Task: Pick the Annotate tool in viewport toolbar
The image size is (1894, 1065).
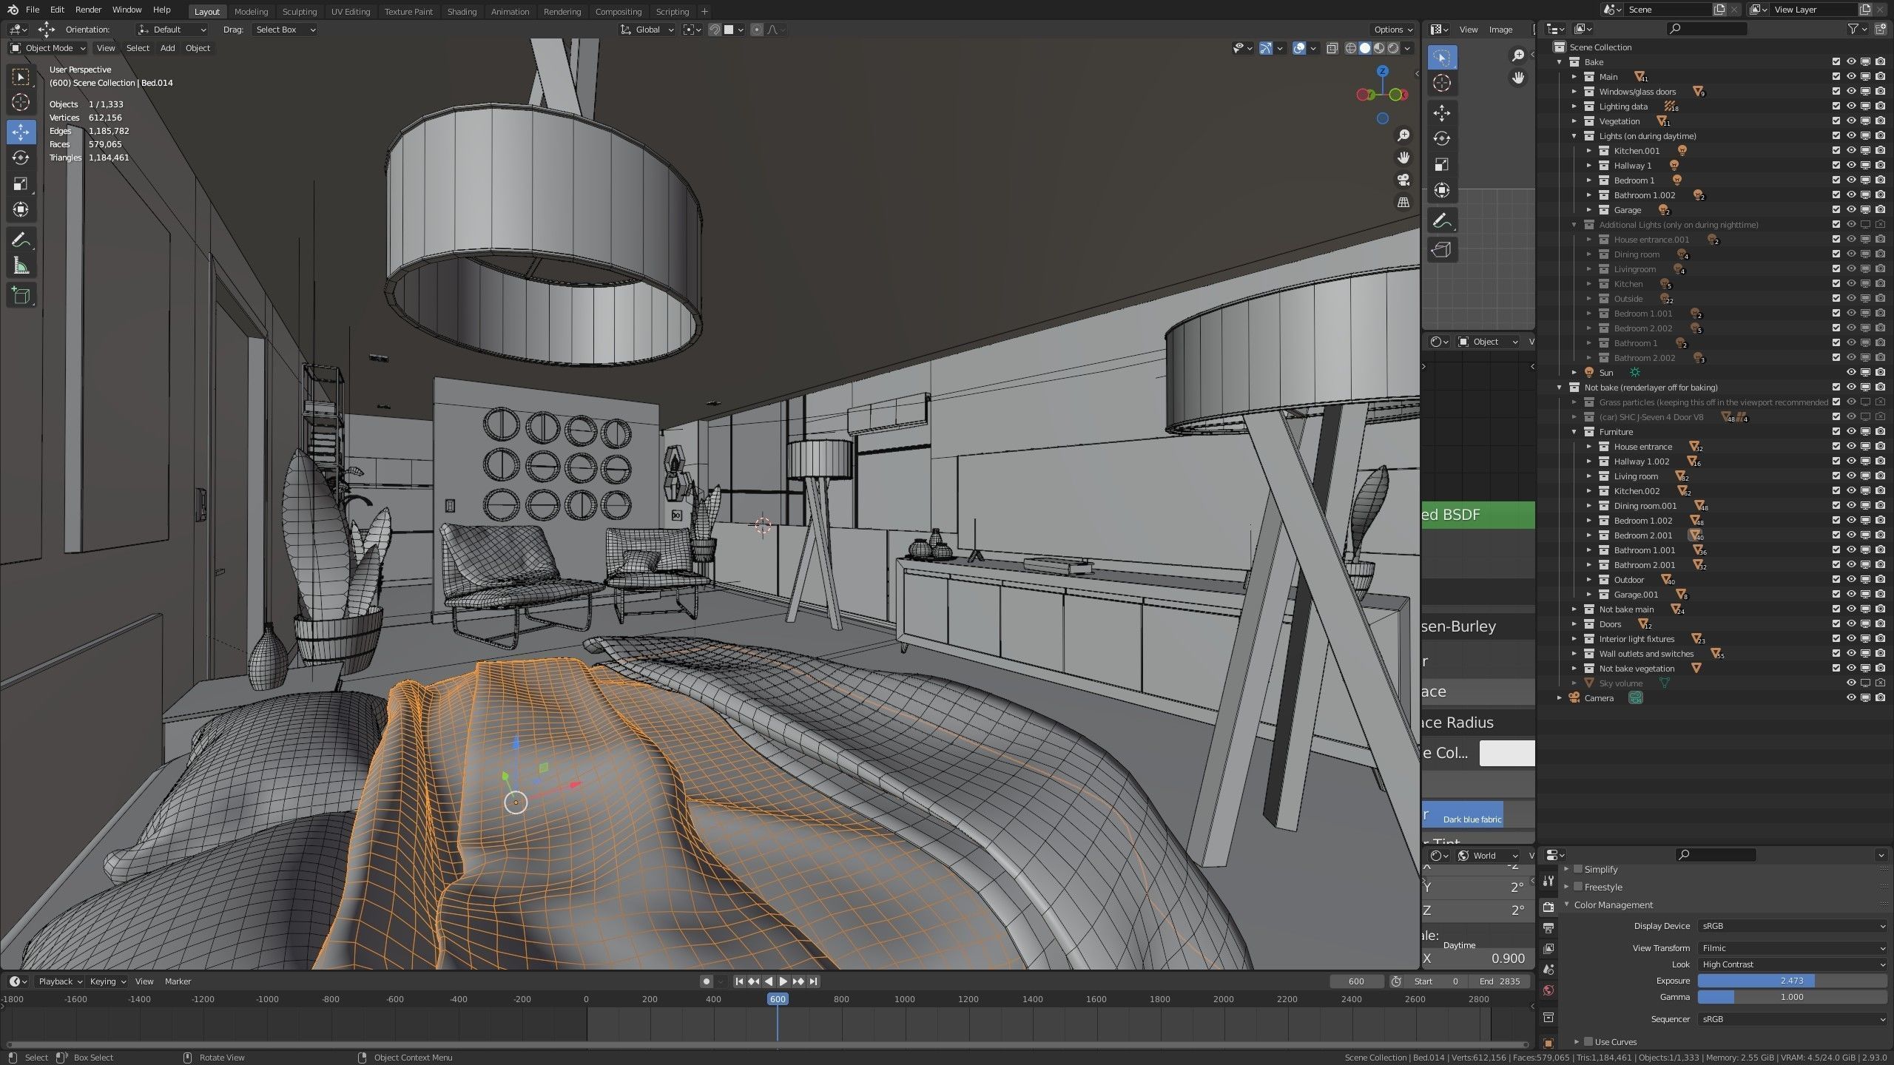Action: 21,240
